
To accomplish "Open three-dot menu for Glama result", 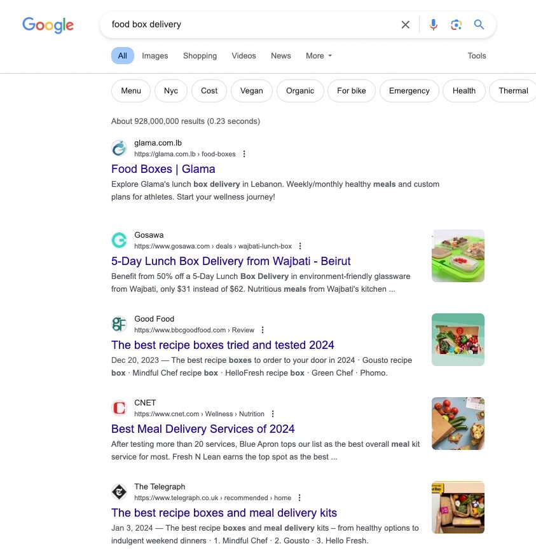I will pyautogui.click(x=244, y=154).
